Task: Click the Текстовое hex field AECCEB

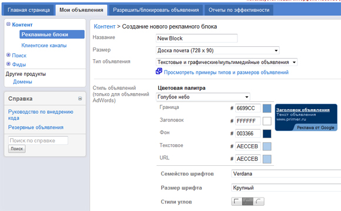Action: (x=248, y=147)
